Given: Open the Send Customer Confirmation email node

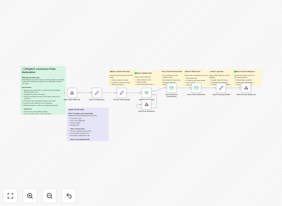Looking at the screenshot, I should pos(172,88).
